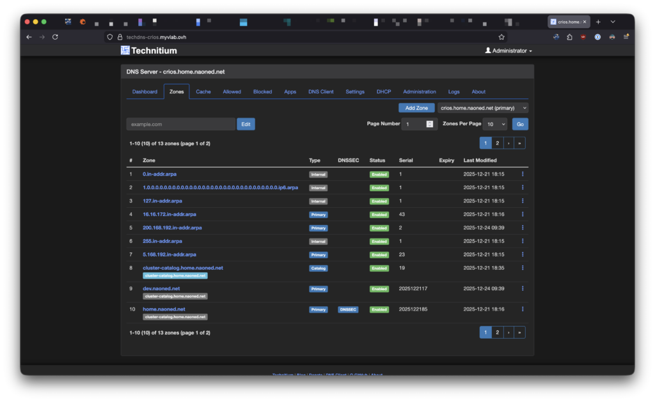Go to page 2 in top pagination
The width and height of the screenshot is (655, 402).
[x=497, y=143]
